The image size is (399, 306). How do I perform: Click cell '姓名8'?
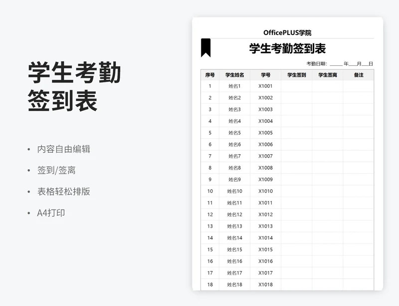234,168
